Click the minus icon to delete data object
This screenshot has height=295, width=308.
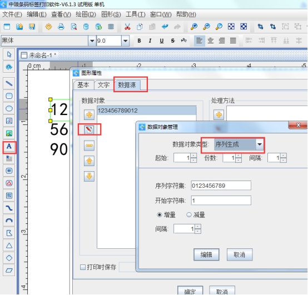[89, 146]
